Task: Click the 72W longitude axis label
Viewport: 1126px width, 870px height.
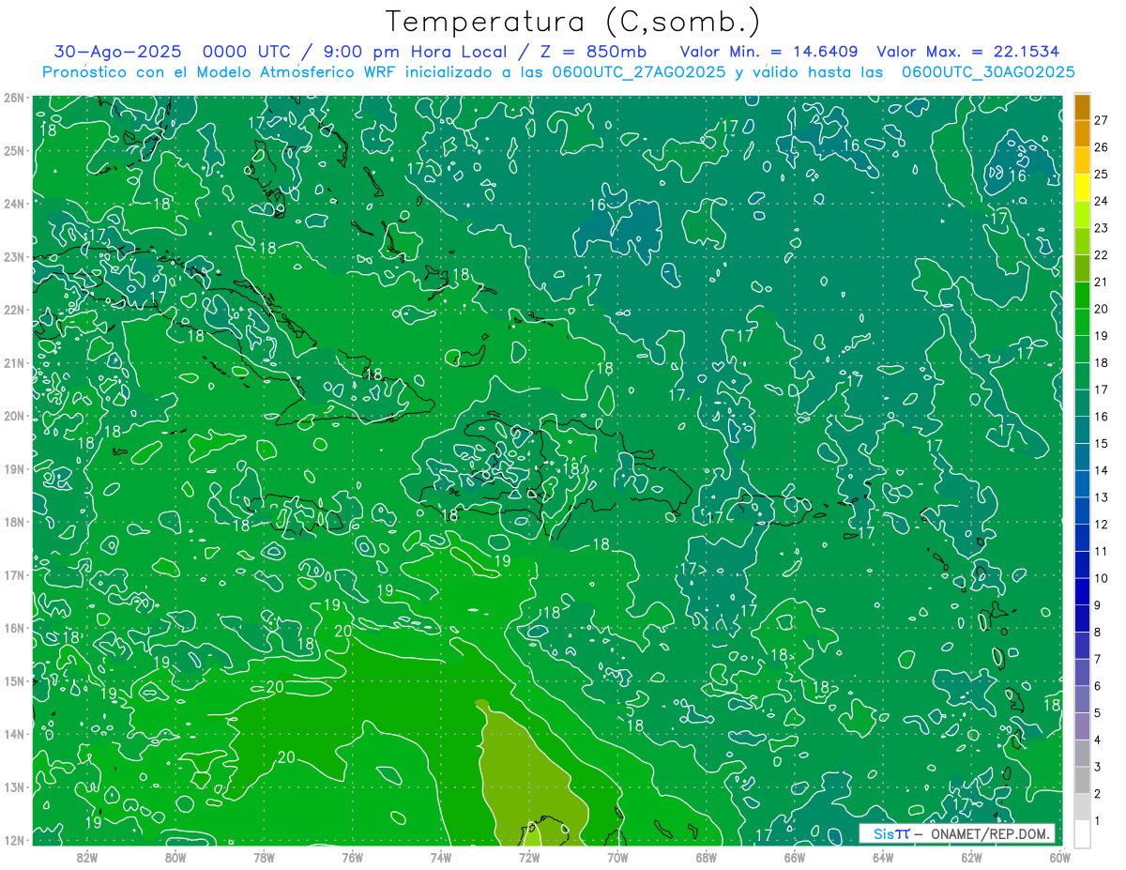Action: pos(529,857)
